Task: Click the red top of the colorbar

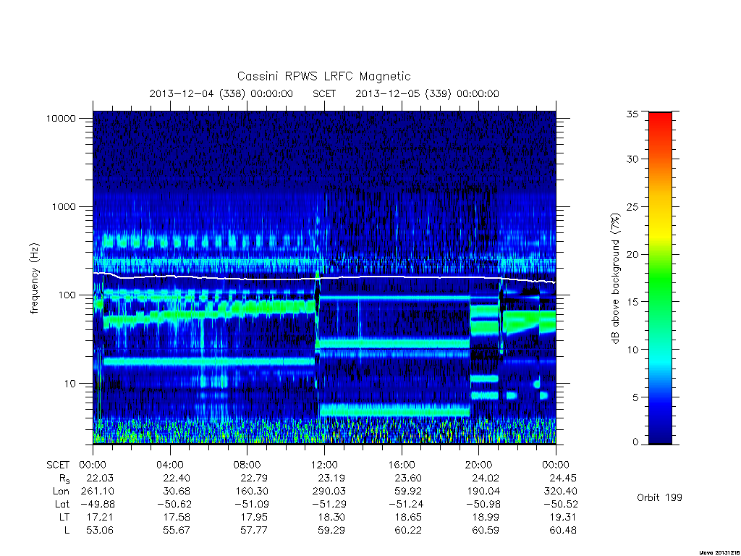Action: 660,118
